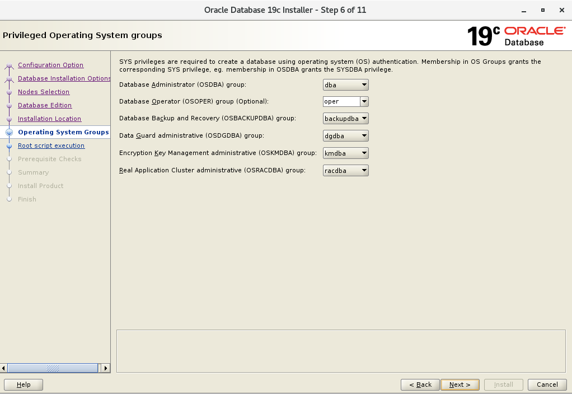Open the OSKMDBA dropdown showing kmdba
Viewport: 572px width, 394px height.
coord(345,153)
